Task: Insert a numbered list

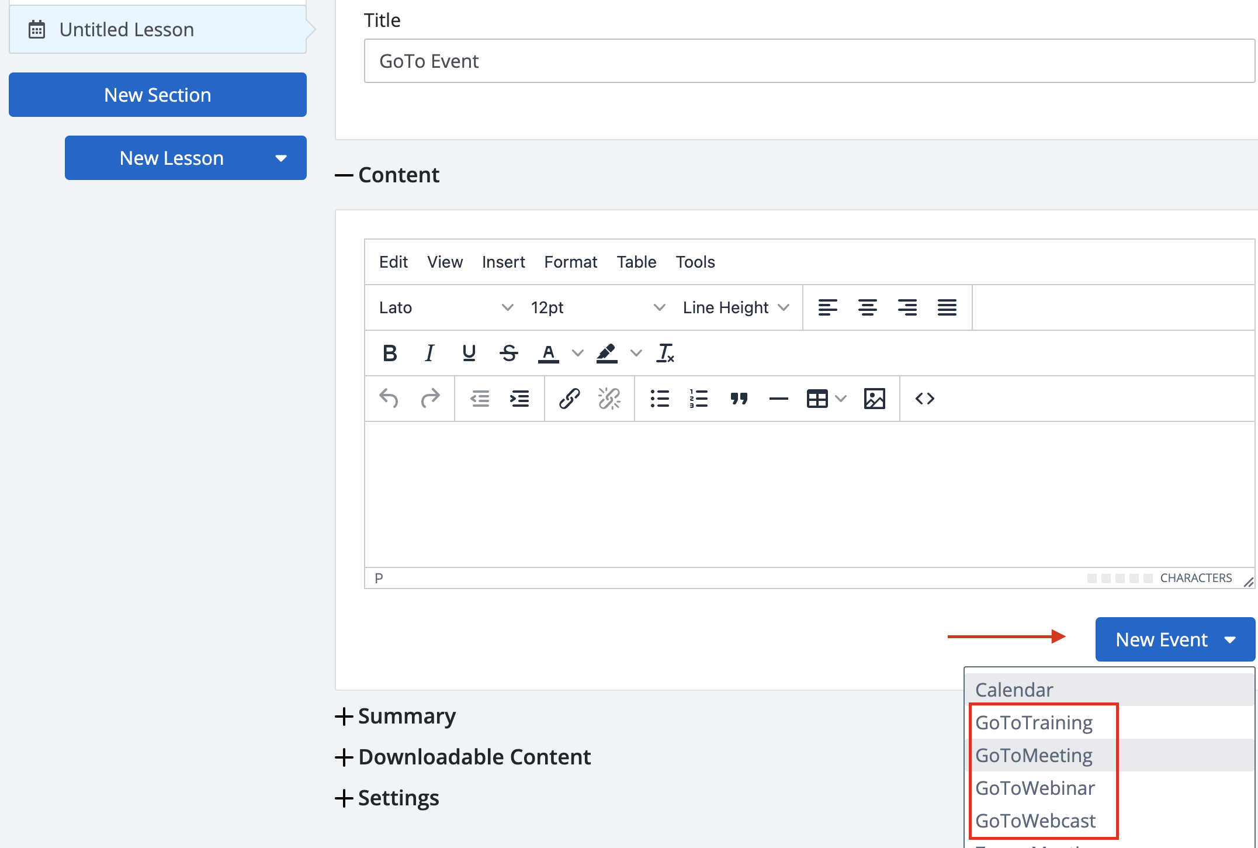Action: [x=699, y=399]
